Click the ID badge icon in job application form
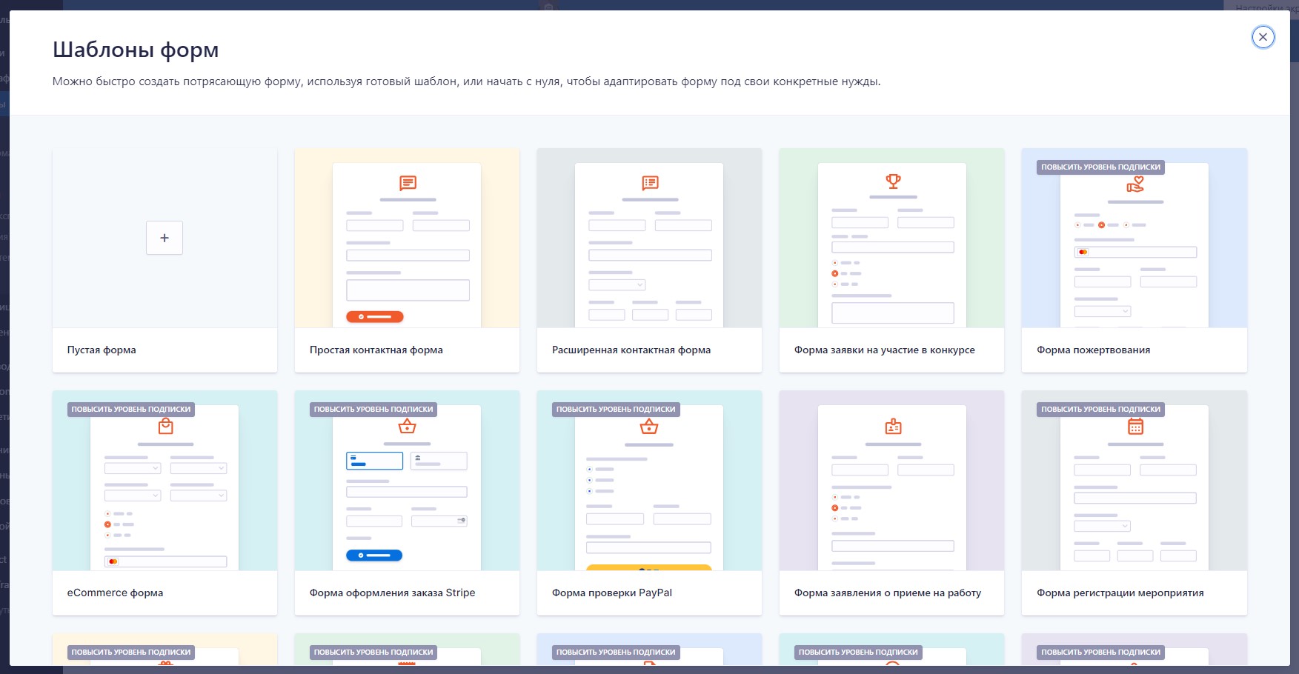 [893, 427]
